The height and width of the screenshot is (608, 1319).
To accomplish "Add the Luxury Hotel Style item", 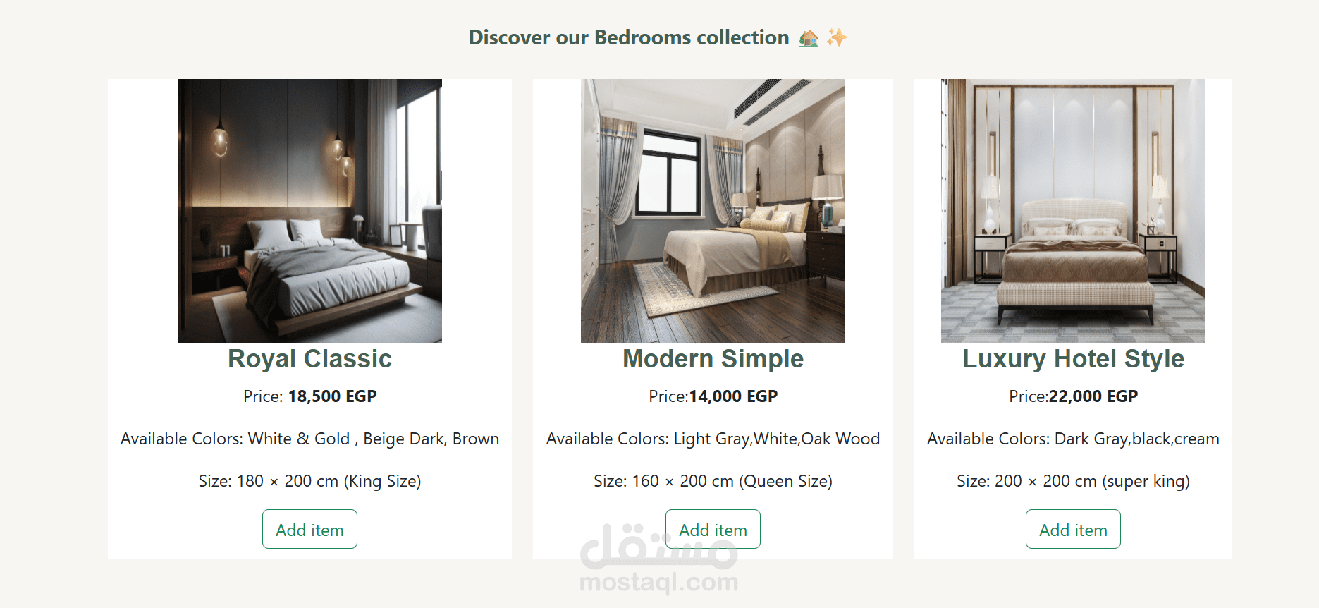I will click(x=1073, y=529).
